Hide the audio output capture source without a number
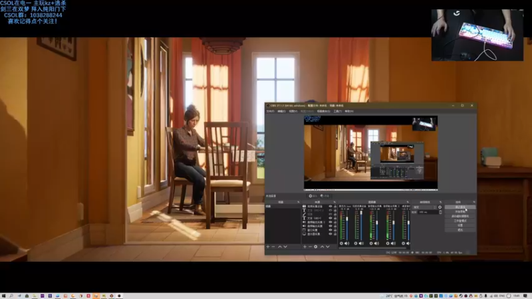532x299 pixels. 331,226
